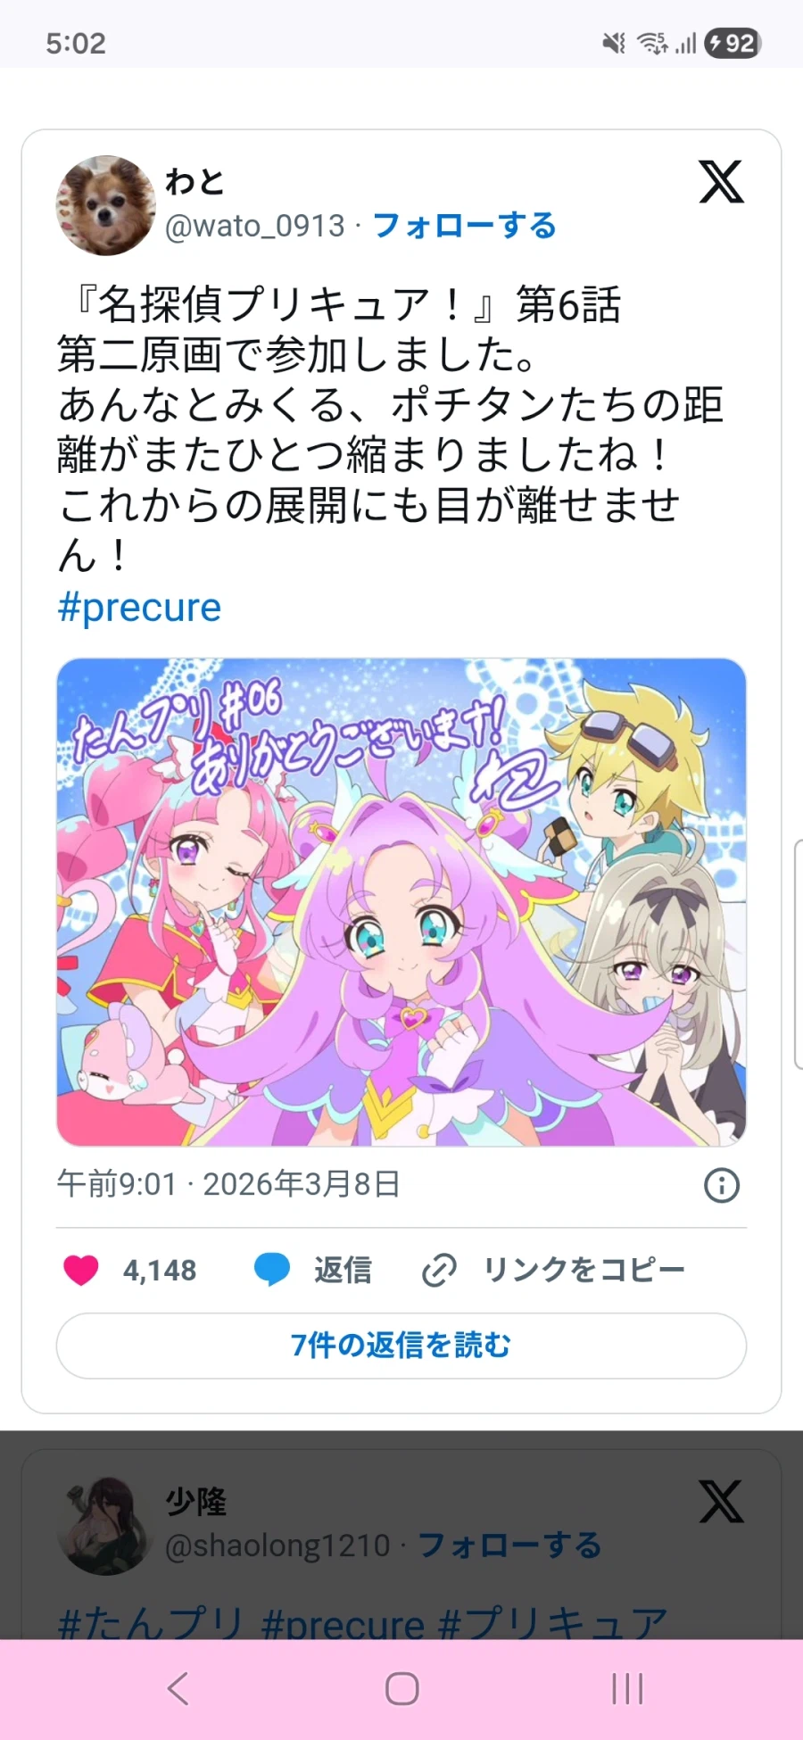803x1740 pixels.
Task: Tap the Android back navigation arrow
Action: [178, 1688]
